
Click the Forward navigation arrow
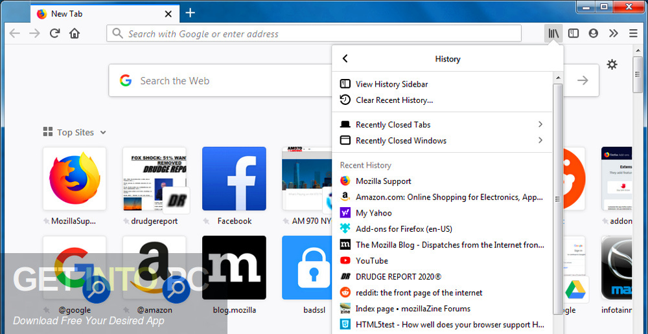point(34,34)
